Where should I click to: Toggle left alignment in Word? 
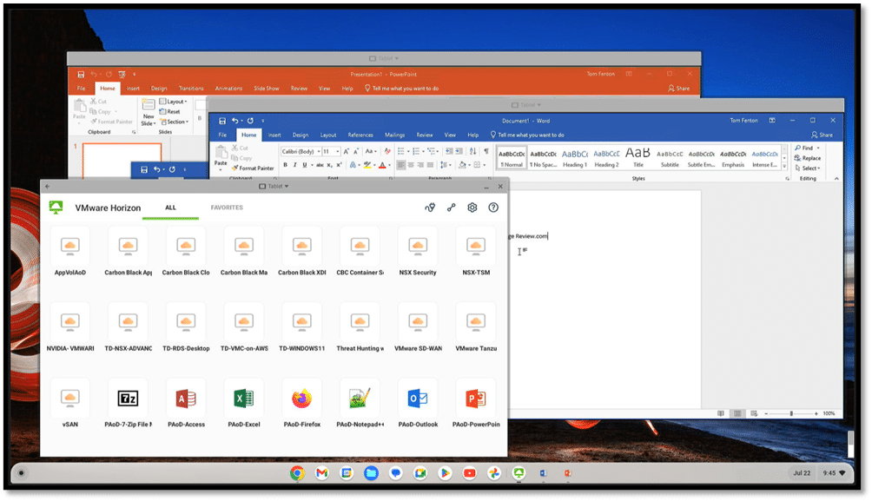[401, 165]
